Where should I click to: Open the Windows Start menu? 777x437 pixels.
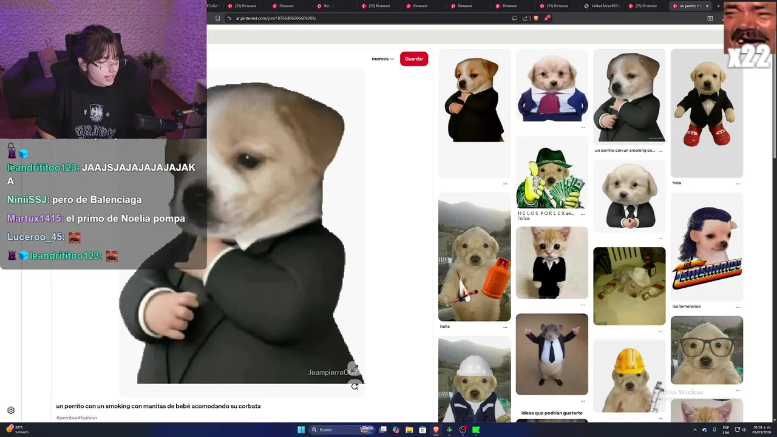301,430
